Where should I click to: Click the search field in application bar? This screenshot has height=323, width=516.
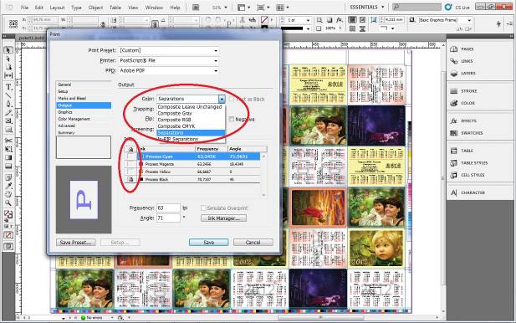tap(416, 7)
